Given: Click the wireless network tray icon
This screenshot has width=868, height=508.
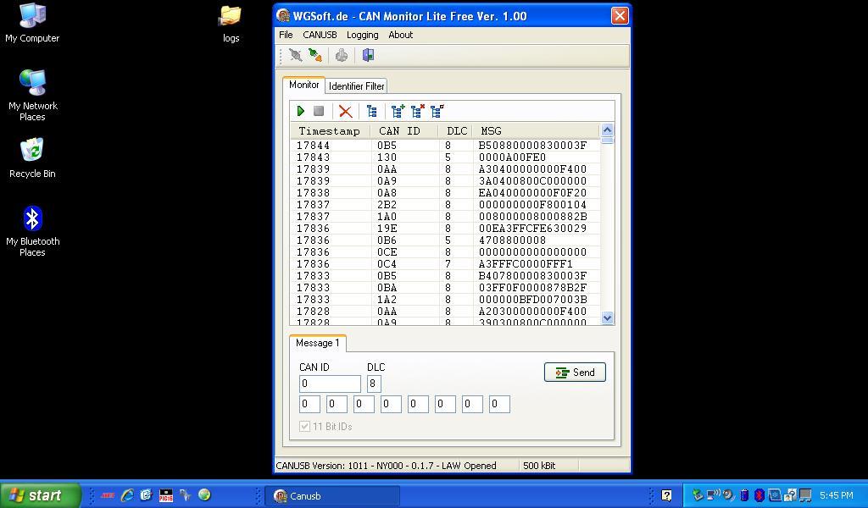Looking at the screenshot, I should (714, 495).
